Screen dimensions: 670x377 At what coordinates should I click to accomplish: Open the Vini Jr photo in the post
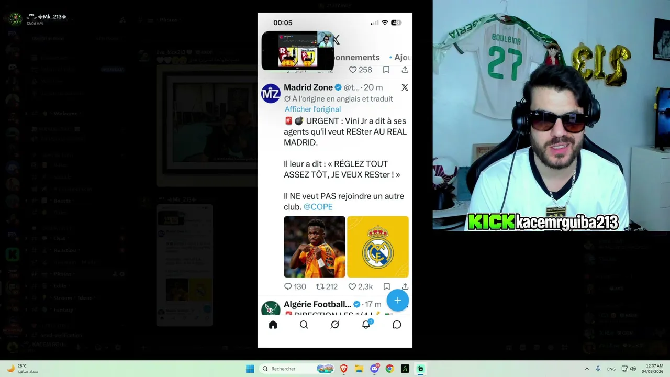click(315, 247)
